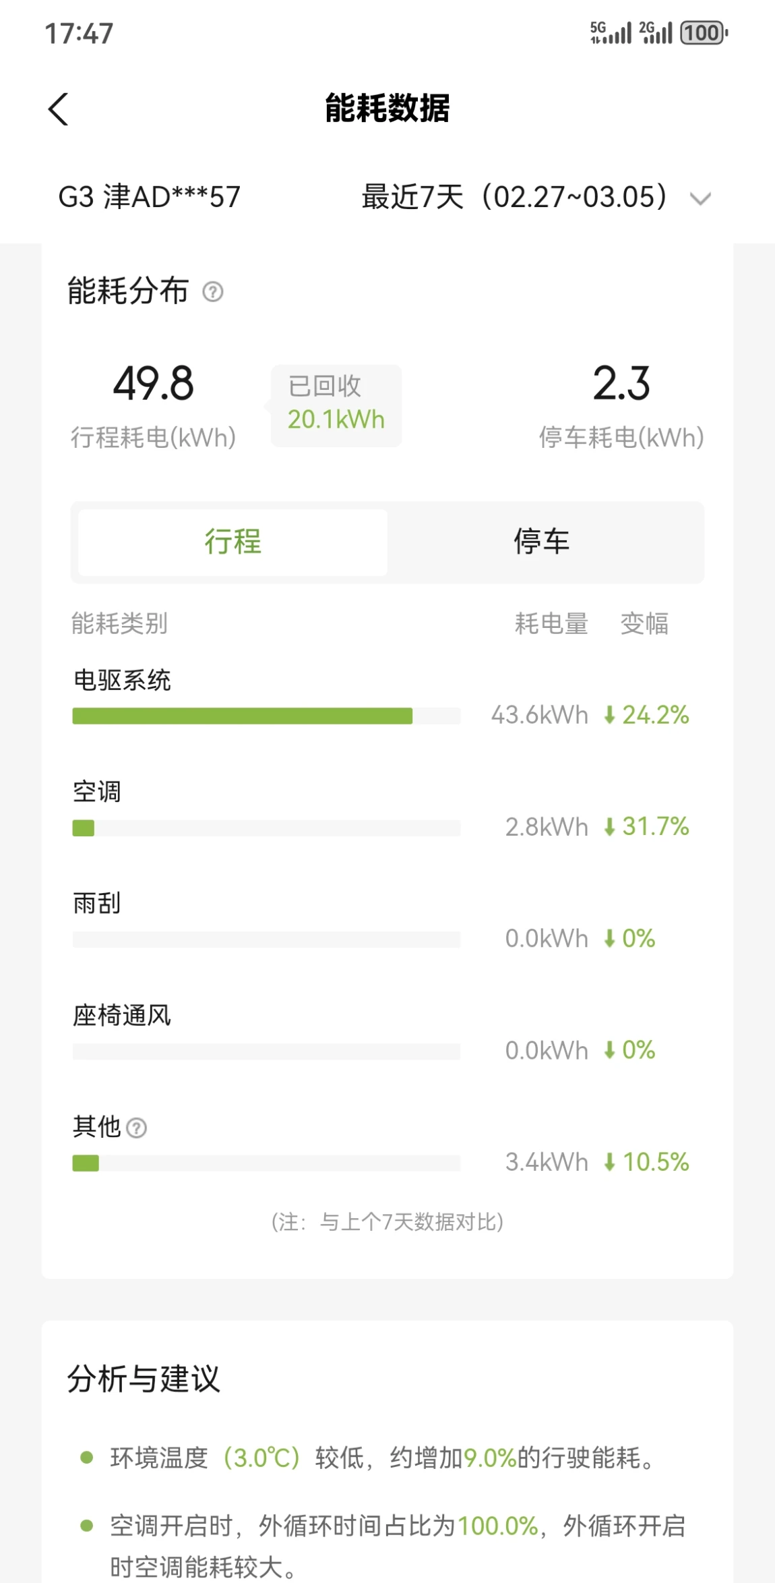The width and height of the screenshot is (775, 1583).
Task: Tap the down arrow beside 24.2%
Action: [x=609, y=715]
